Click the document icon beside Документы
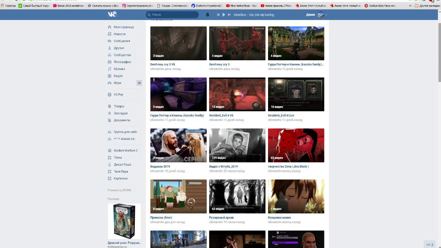Screen dimensions: 441x248 coord(110,120)
